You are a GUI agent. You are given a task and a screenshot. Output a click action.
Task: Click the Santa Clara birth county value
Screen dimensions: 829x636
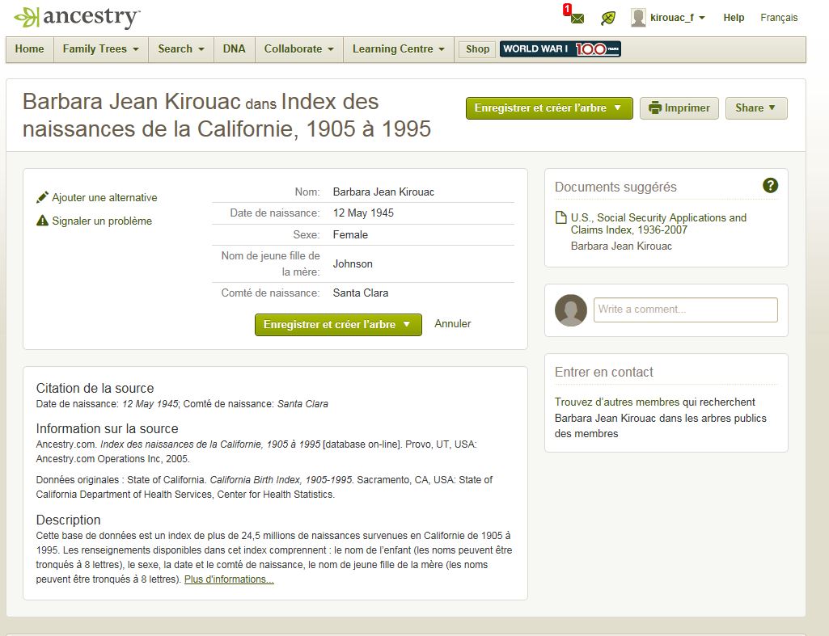coord(361,293)
